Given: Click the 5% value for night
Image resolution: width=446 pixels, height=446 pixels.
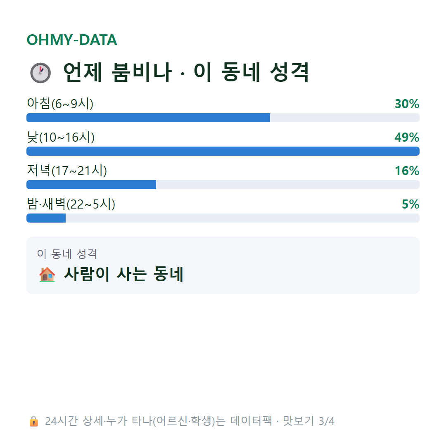Looking at the screenshot, I should [x=410, y=204].
